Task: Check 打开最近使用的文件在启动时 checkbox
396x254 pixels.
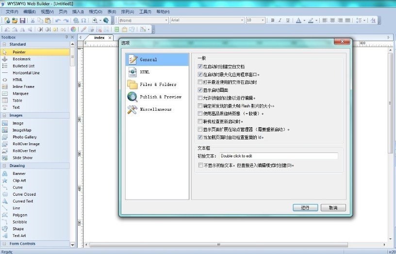Action: (x=200, y=82)
